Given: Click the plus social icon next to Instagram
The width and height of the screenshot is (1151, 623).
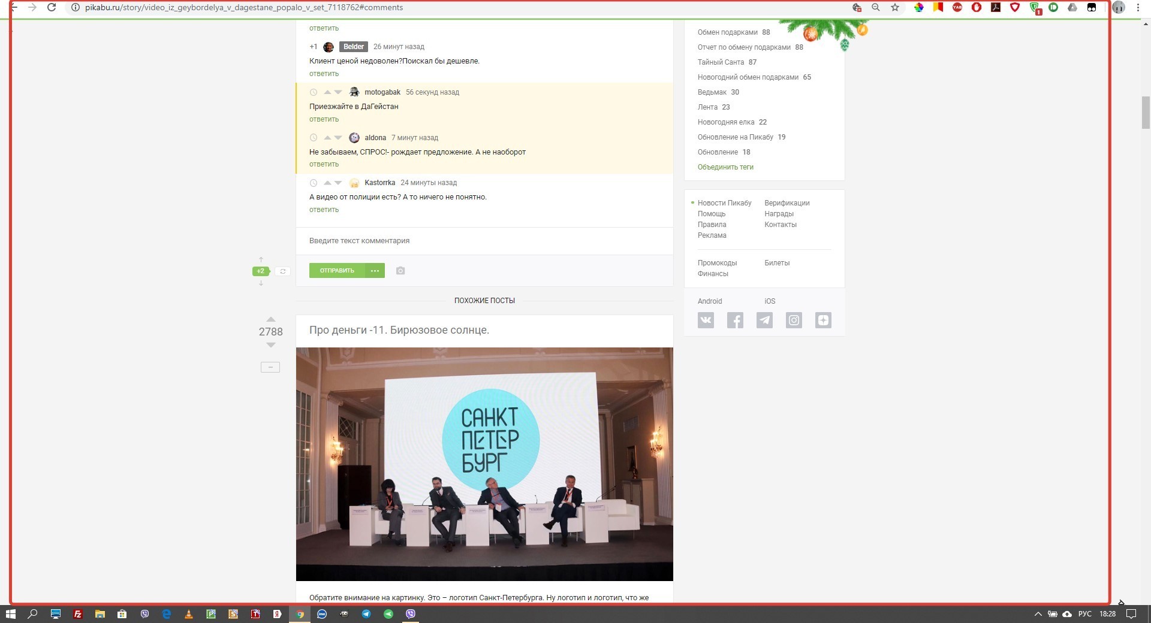Looking at the screenshot, I should pyautogui.click(x=824, y=320).
